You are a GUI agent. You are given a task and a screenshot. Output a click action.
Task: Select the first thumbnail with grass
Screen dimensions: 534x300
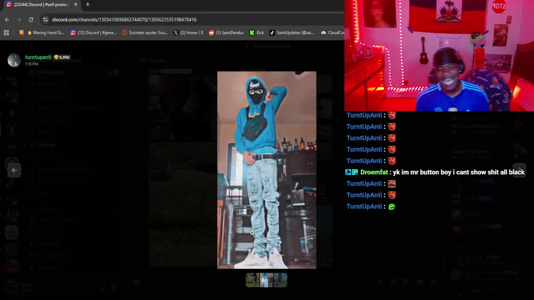point(252,280)
